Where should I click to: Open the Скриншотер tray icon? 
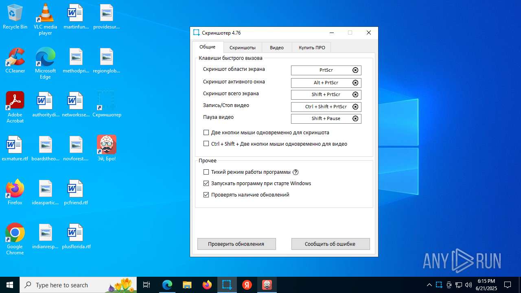point(439,285)
